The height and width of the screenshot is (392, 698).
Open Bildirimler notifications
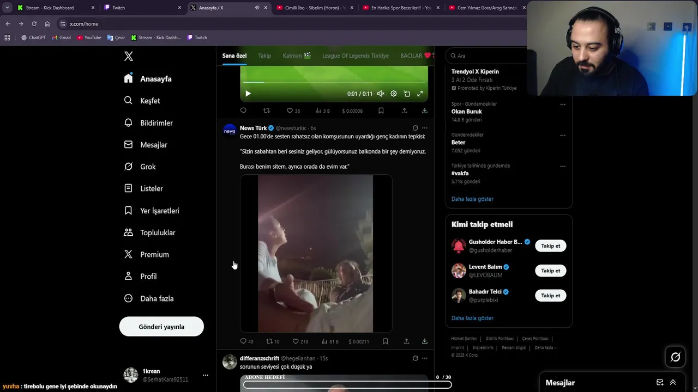[148, 122]
